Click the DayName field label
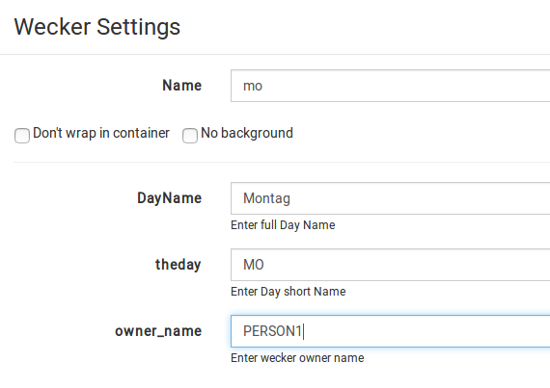 [169, 198]
